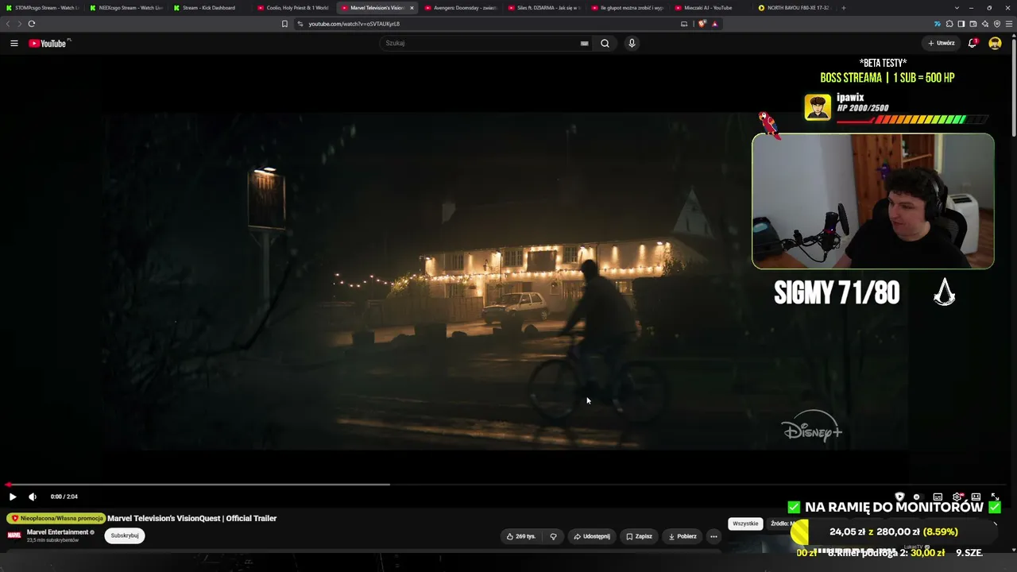The width and height of the screenshot is (1017, 572).
Task: Bookmark this page with the bookmark icon
Action: [284, 24]
